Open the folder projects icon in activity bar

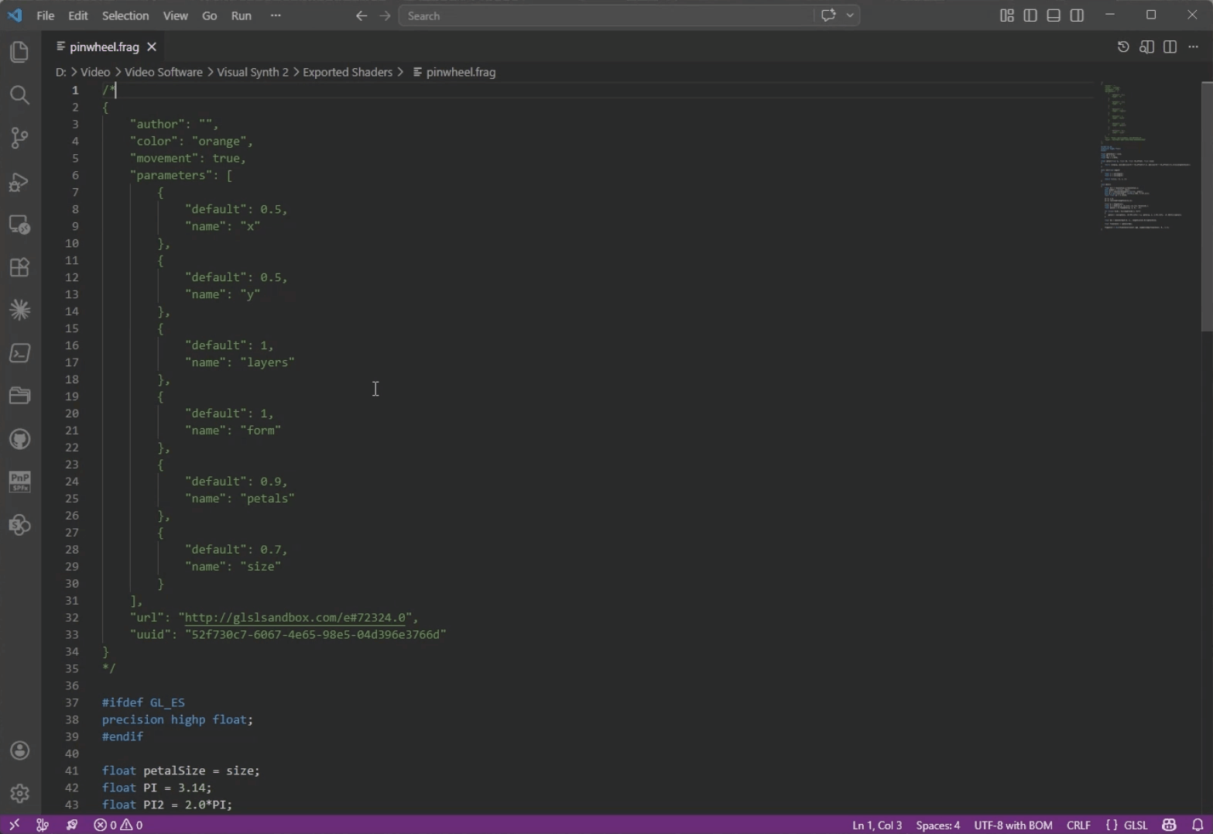(x=19, y=396)
